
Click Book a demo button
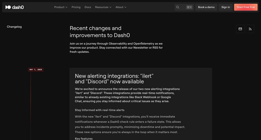click(206, 7)
